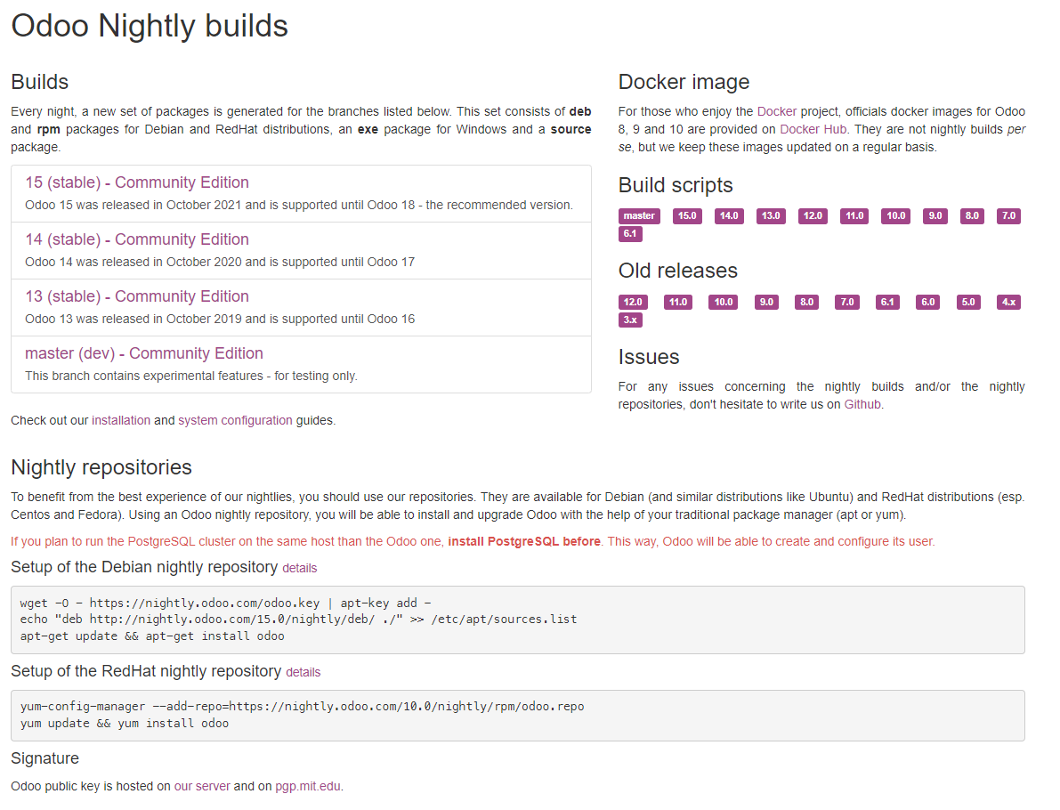Image resolution: width=1060 pixels, height=810 pixels.
Task: Open master (dev) Community Edition build
Action: tap(144, 353)
